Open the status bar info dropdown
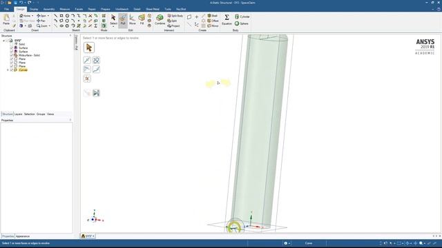442x248 pixels. click(x=289, y=243)
